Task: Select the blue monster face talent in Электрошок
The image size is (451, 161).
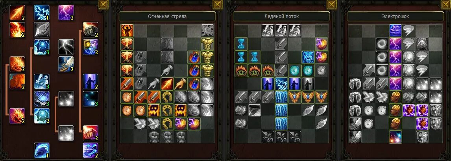Action: [396, 31]
